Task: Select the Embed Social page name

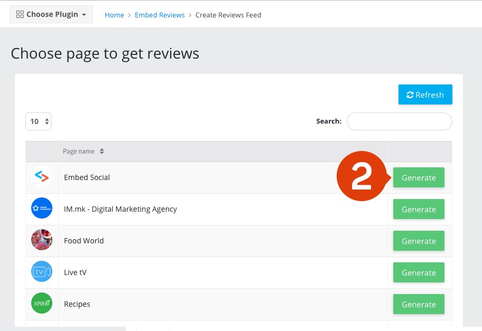Action: tap(87, 177)
